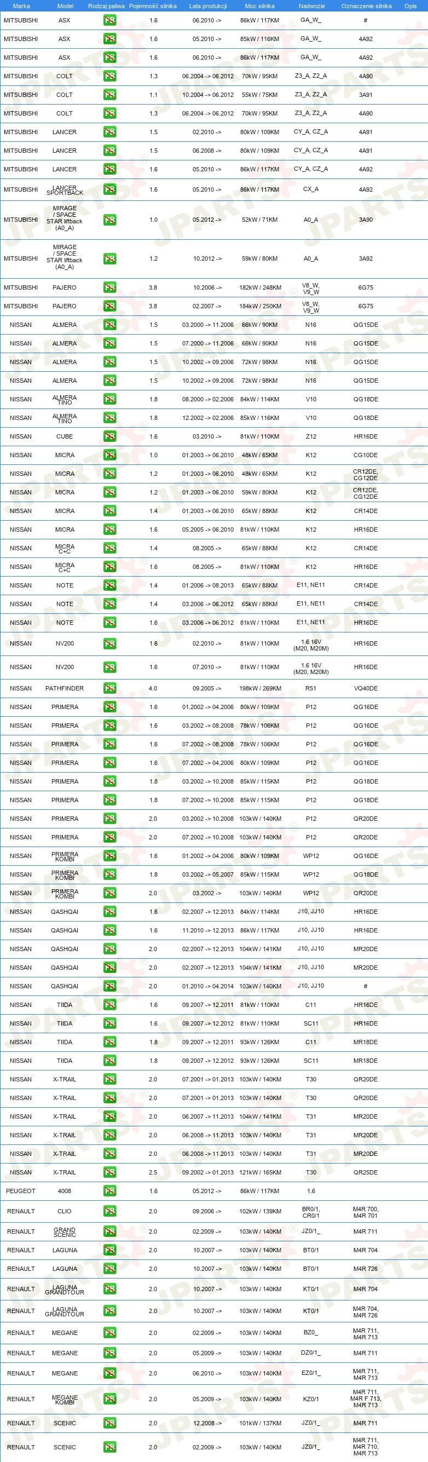This screenshot has height=1462, width=428.
Task: Click fuel icon for NV200 07.2010 row
Action: point(109,667)
